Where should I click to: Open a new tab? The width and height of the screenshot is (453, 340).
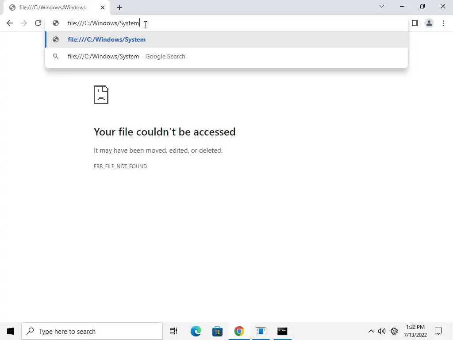[x=119, y=8]
